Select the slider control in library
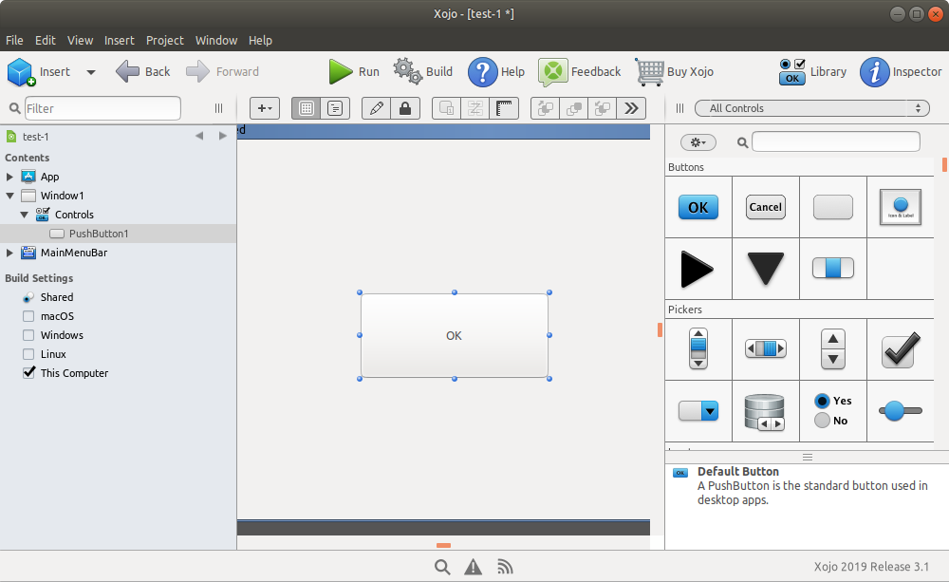The width and height of the screenshot is (949, 582). (901, 410)
